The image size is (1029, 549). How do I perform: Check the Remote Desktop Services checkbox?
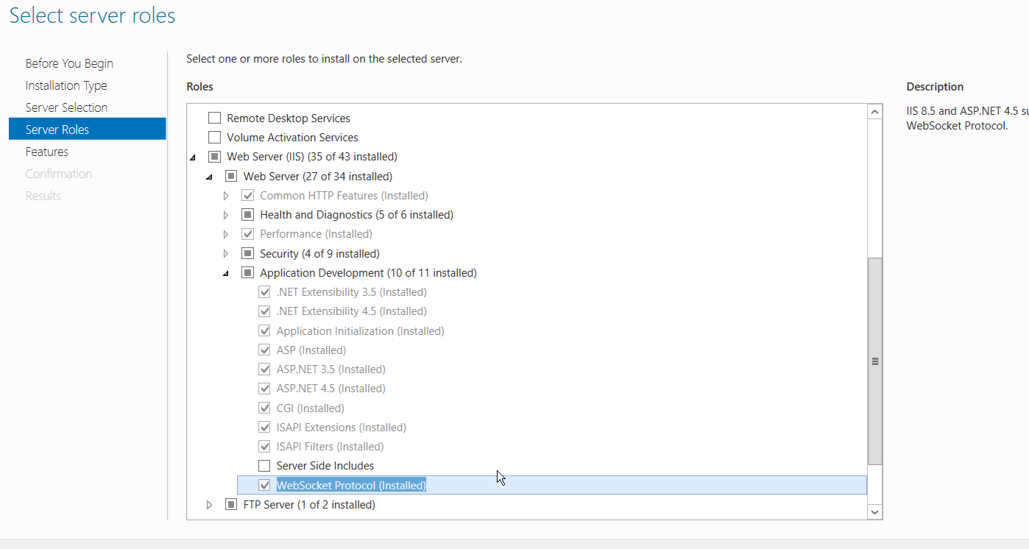(x=214, y=118)
